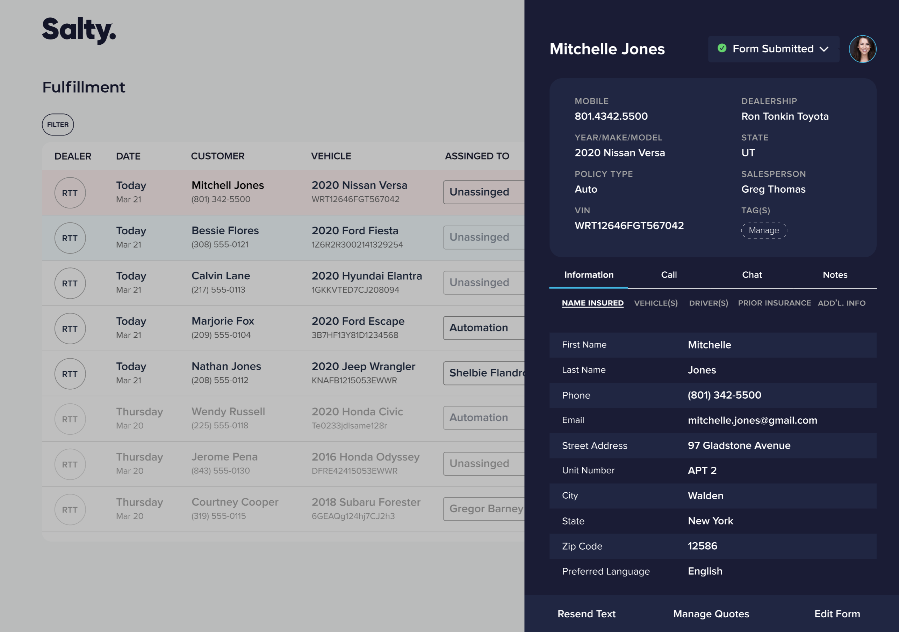Click the Call tab
The image size is (899, 632).
669,274
